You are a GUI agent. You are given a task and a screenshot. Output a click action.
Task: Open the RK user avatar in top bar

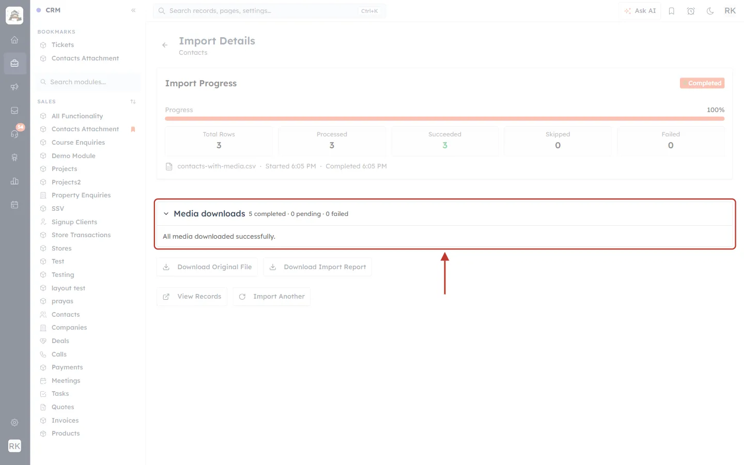(730, 11)
